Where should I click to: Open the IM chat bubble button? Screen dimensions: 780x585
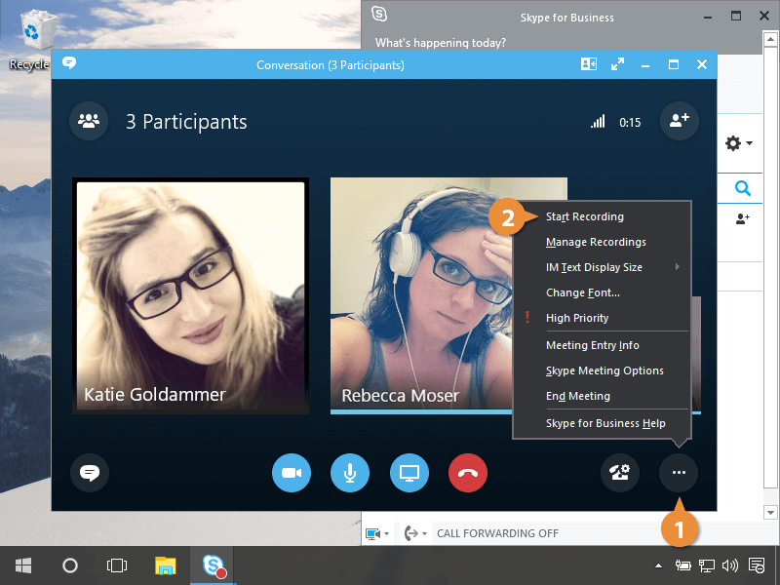[90, 473]
